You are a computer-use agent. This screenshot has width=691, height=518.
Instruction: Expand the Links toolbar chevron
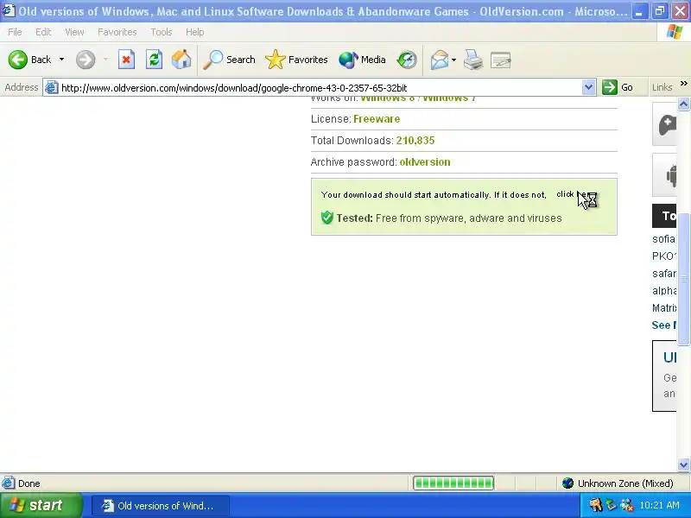point(683,84)
